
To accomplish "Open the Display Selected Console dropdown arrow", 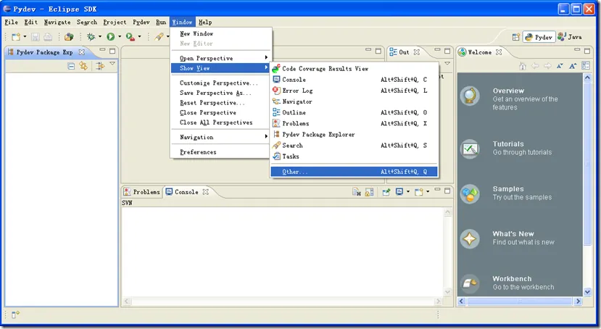I will pyautogui.click(x=408, y=191).
